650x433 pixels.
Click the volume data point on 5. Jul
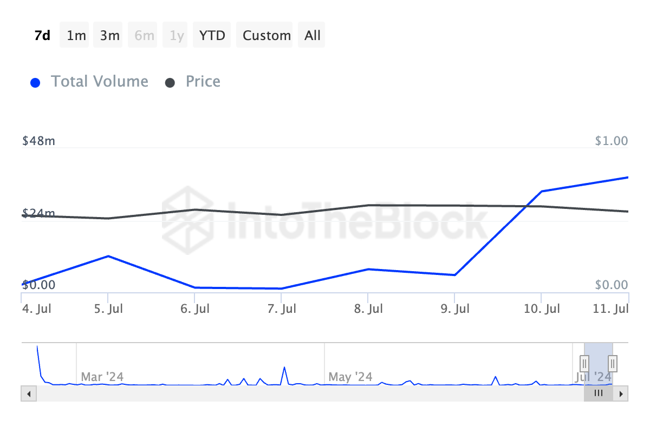(108, 256)
